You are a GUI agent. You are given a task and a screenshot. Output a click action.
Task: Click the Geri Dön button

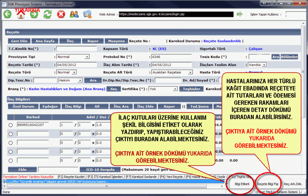[19, 41]
